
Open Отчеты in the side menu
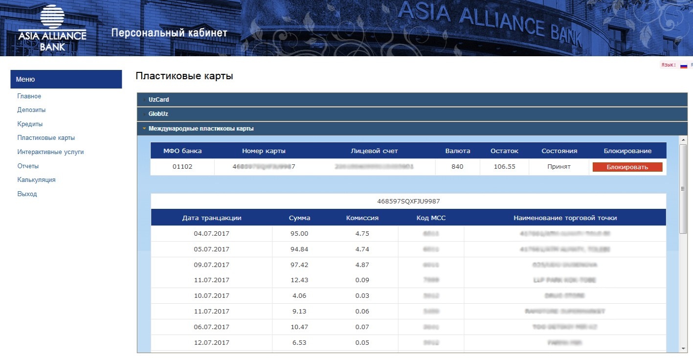point(28,166)
